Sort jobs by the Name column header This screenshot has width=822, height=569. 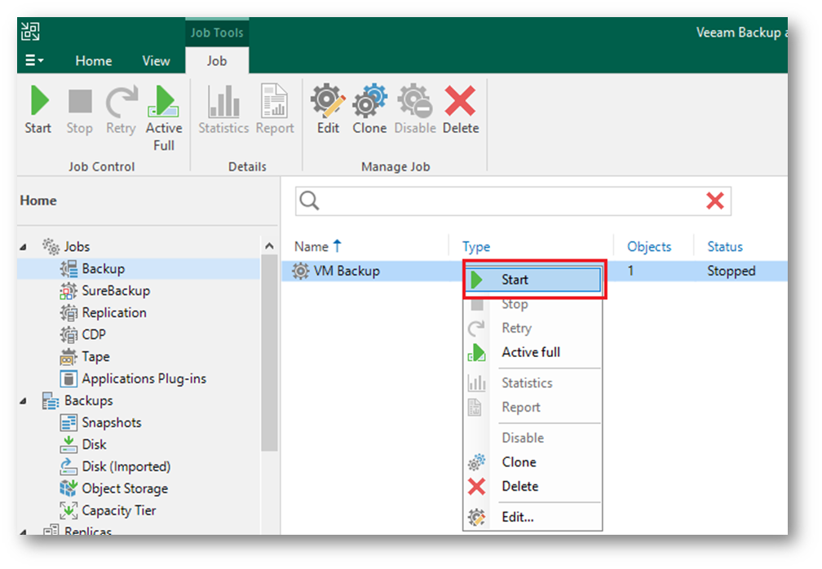pyautogui.click(x=312, y=247)
